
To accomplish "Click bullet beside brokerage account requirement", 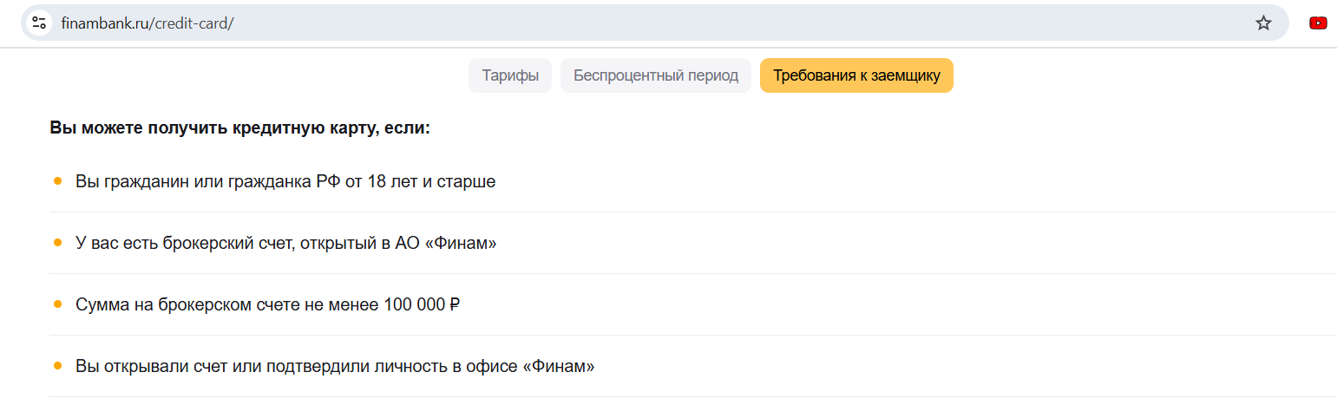I will click(58, 243).
